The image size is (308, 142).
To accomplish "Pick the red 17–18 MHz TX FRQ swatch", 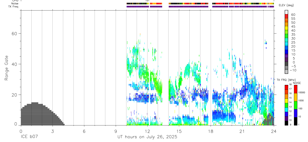I will coord(286,87).
